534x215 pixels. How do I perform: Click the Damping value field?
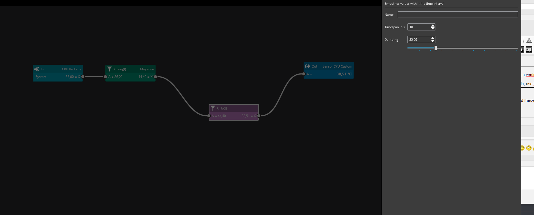(419, 40)
